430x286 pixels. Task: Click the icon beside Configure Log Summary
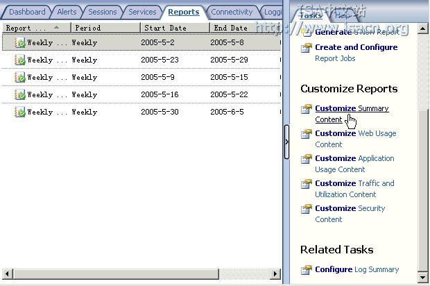tap(307, 270)
